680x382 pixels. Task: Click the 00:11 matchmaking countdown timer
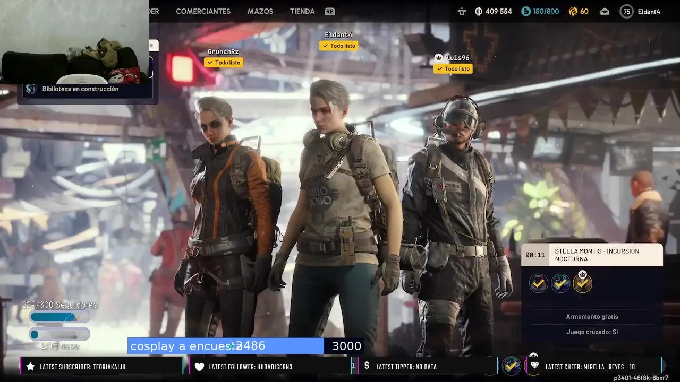tap(535, 255)
